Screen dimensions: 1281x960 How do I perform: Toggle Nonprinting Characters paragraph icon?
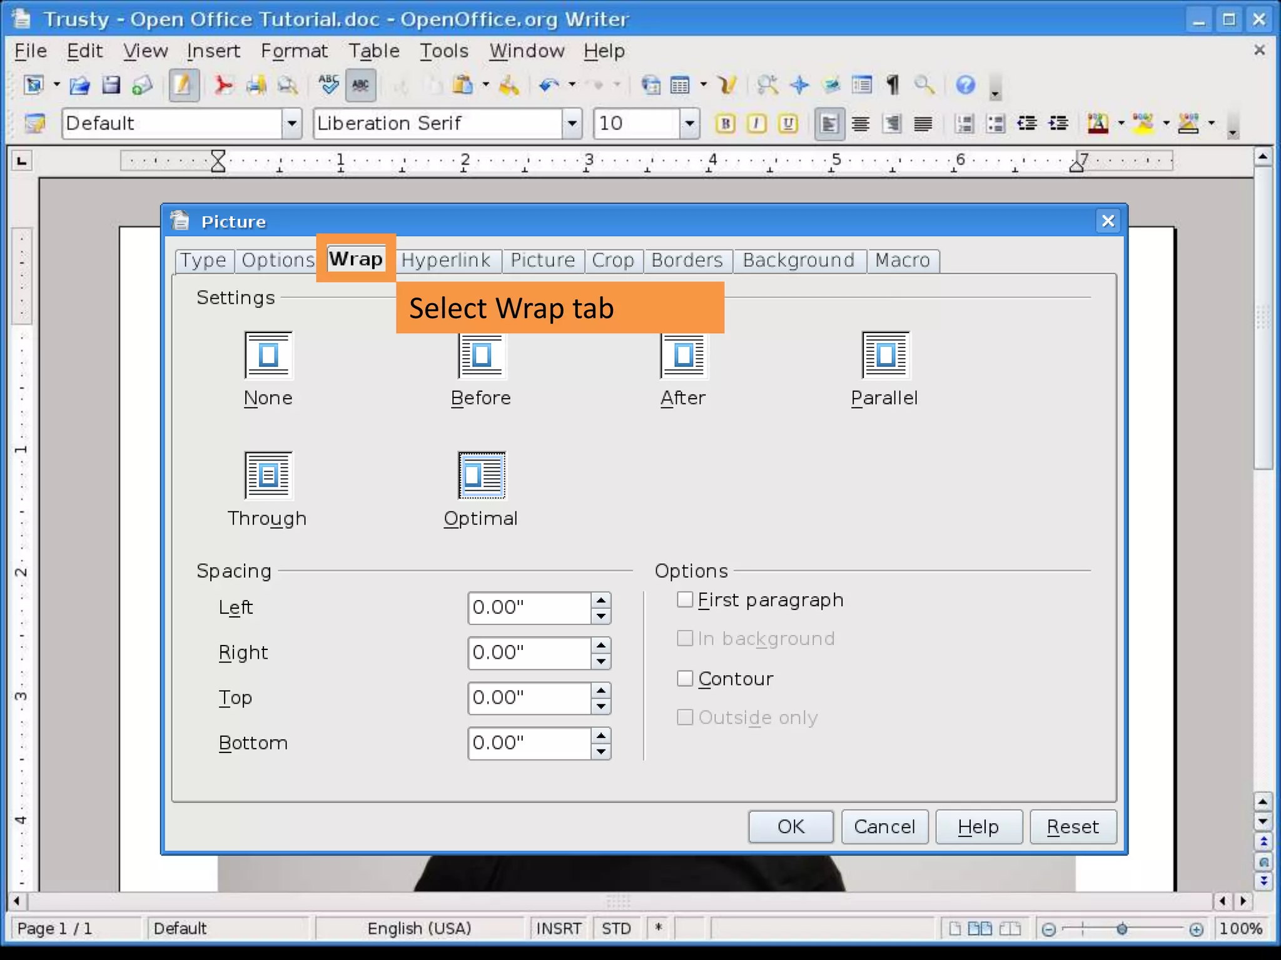point(893,85)
